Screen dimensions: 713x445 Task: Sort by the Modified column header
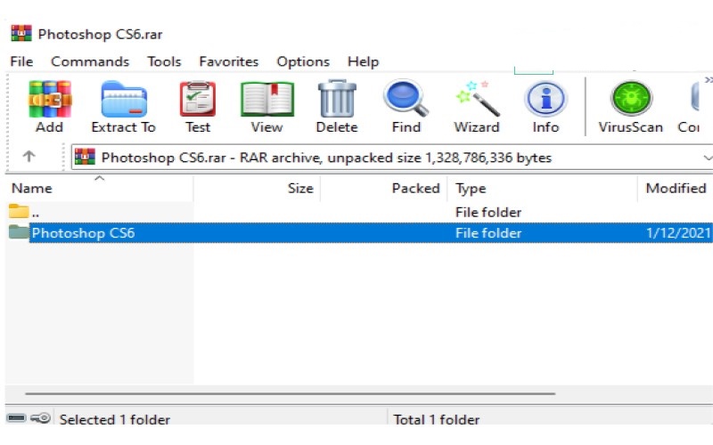coord(676,188)
